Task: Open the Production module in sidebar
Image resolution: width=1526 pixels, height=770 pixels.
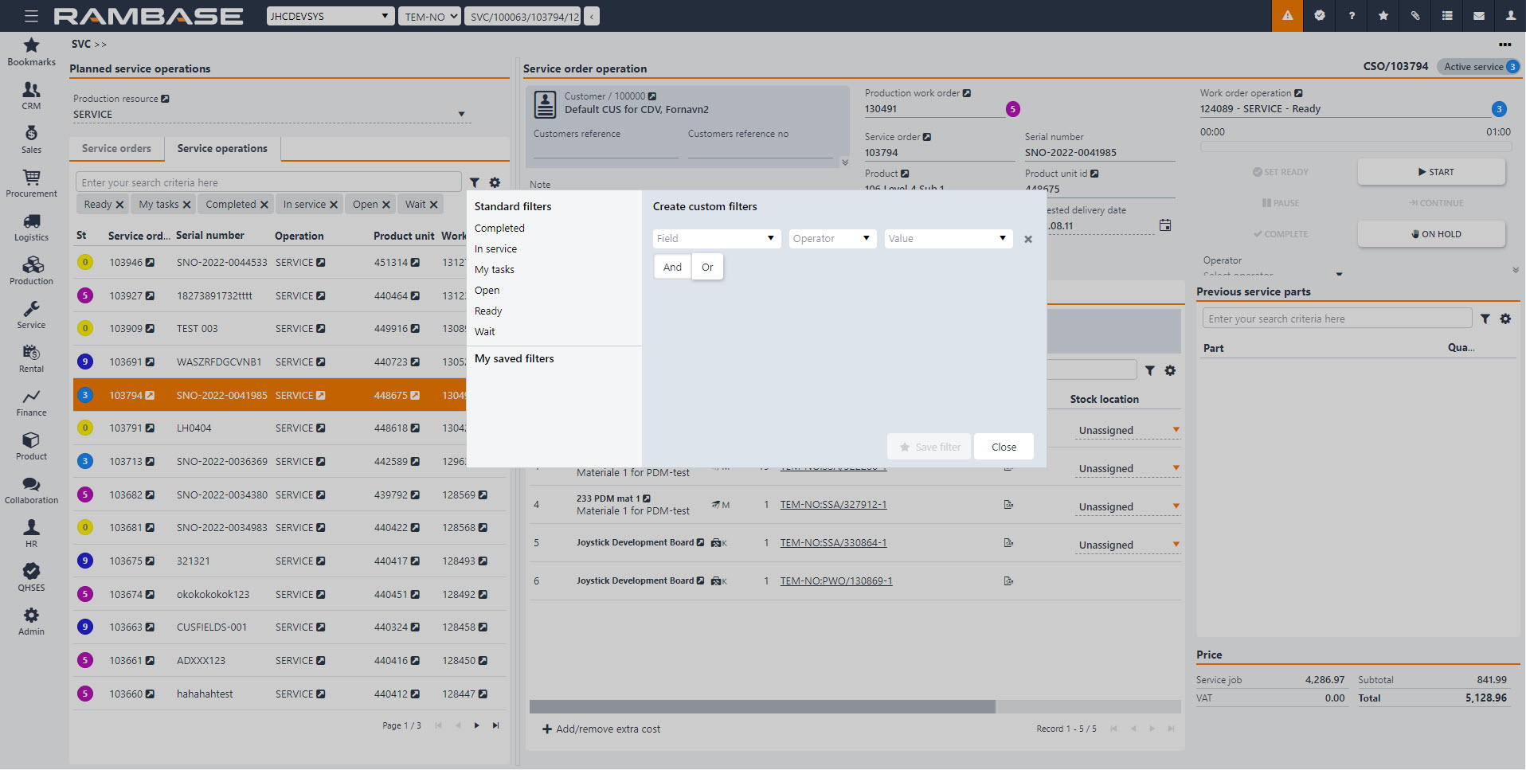Action: tap(31, 270)
